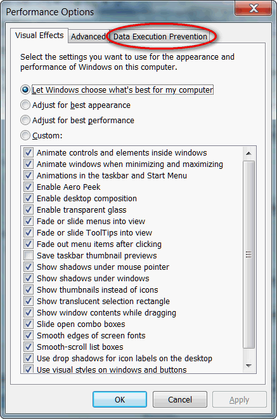Viewport: 277px width, 419px height.
Task: Select the Visual Effects tab
Action: pyautogui.click(x=39, y=36)
